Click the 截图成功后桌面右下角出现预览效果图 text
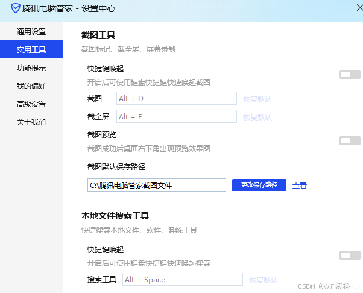 point(148,148)
